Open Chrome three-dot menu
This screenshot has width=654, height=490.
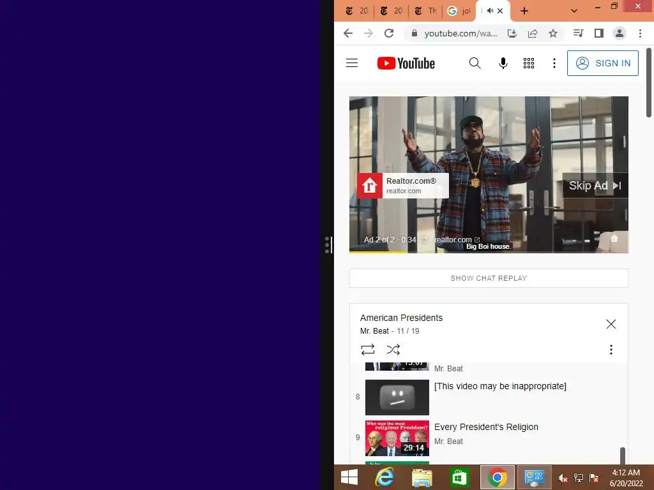(x=640, y=33)
